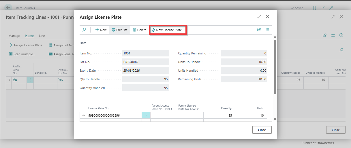Screen dimensions: 351x148
Task: Delete the selected license plate line
Action: [140, 30]
